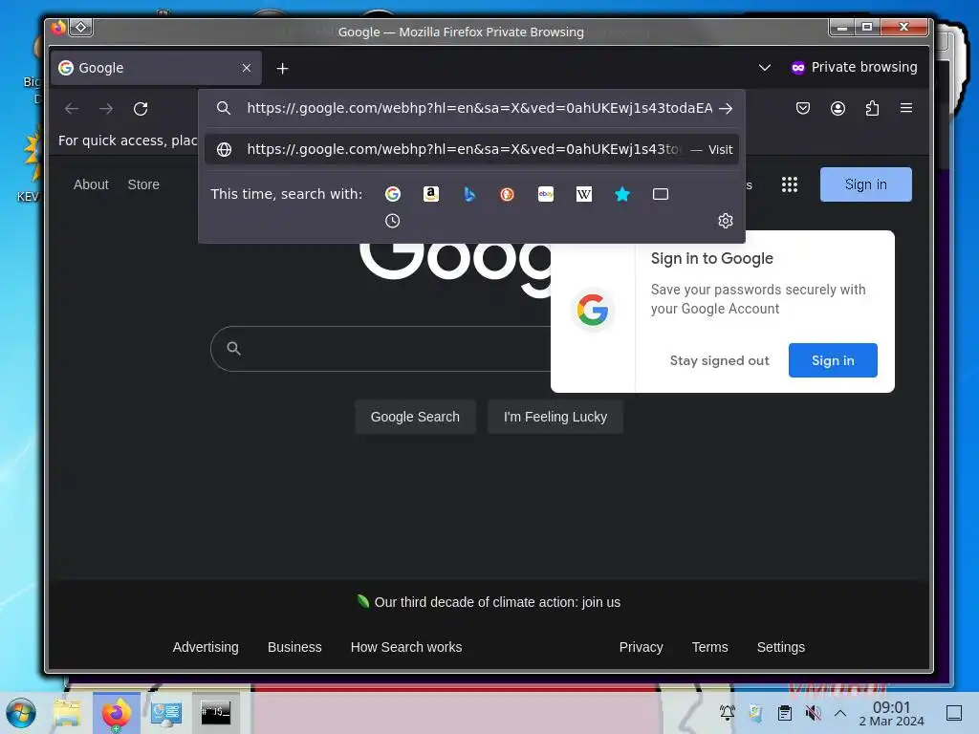Image resolution: width=979 pixels, height=734 pixels.
Task: Open terminal icon in taskbar
Action: (x=215, y=713)
